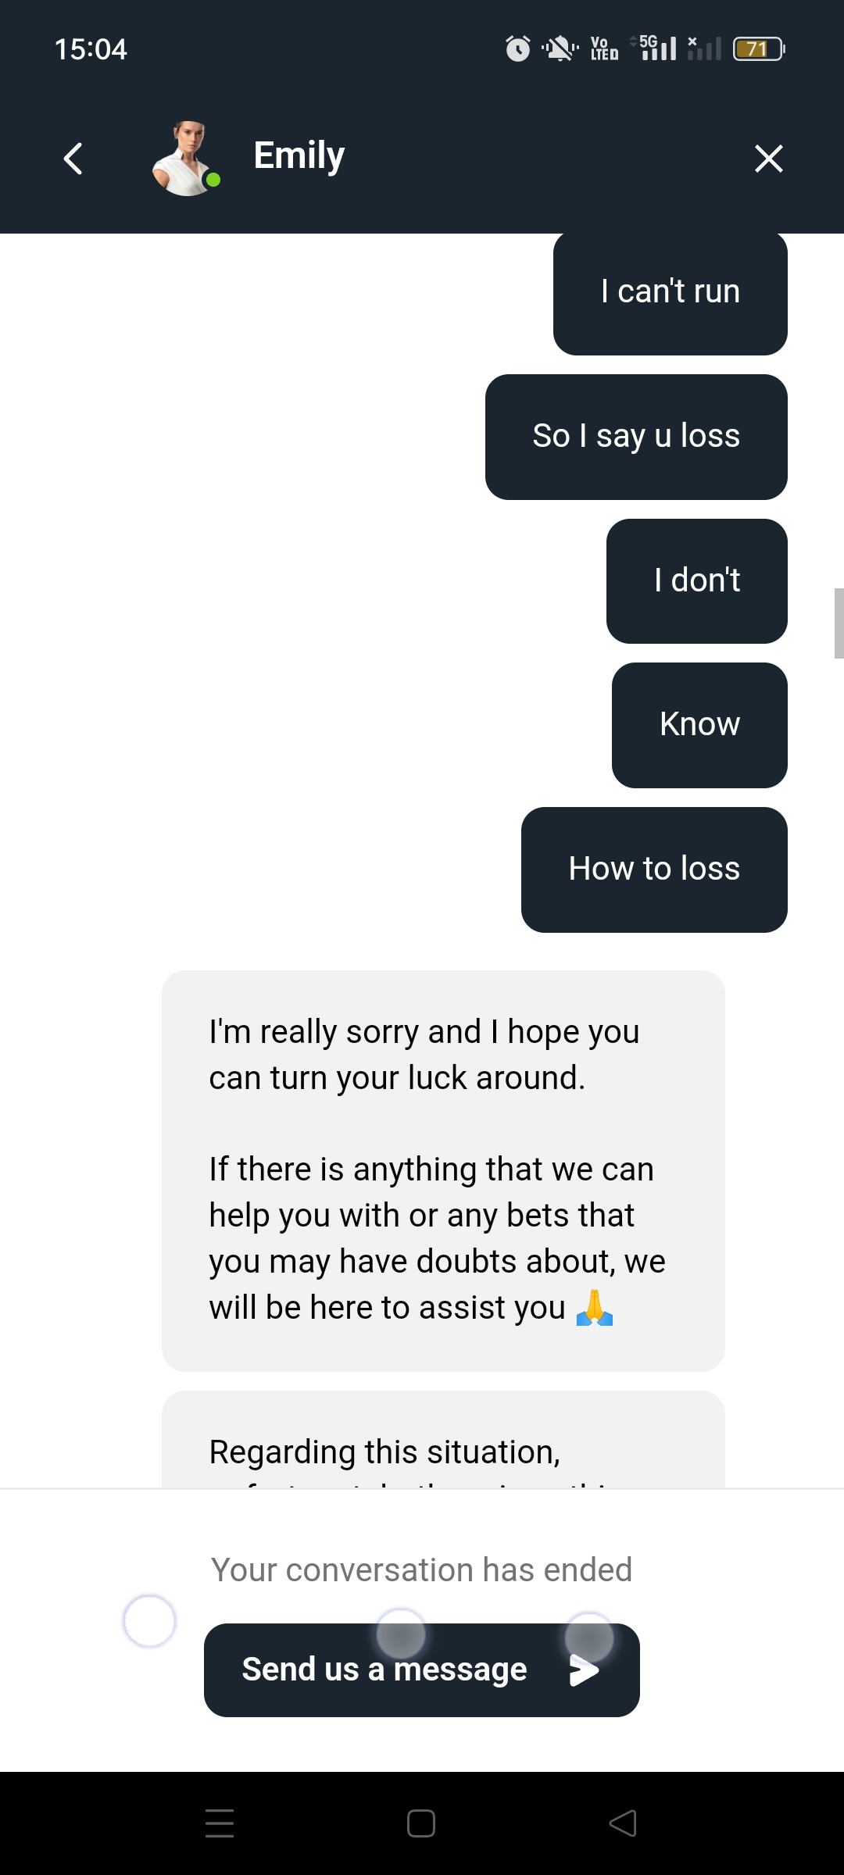Tap the "So I say u loss" message
Image resolution: width=844 pixels, height=1875 pixels.
(x=635, y=437)
